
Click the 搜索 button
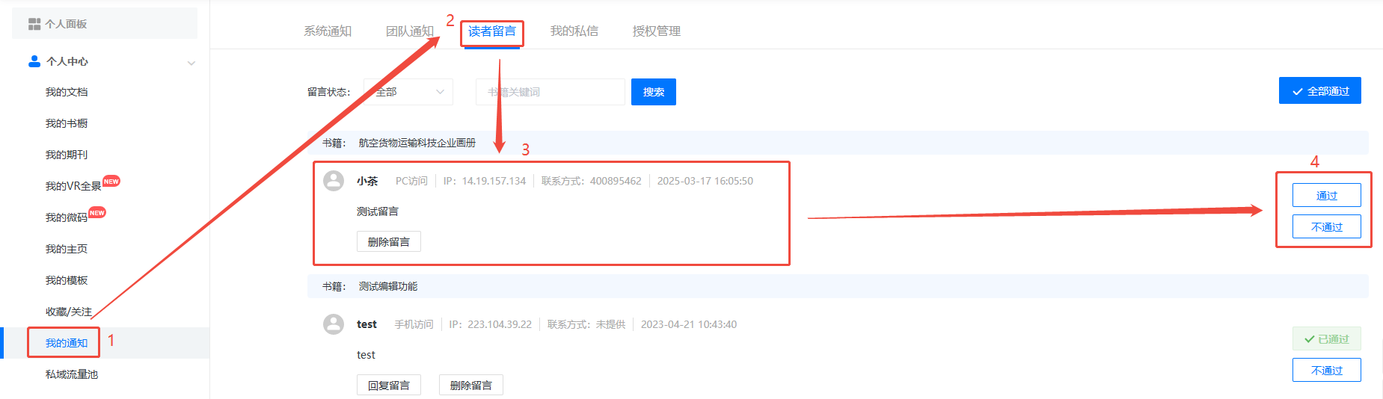pos(653,92)
